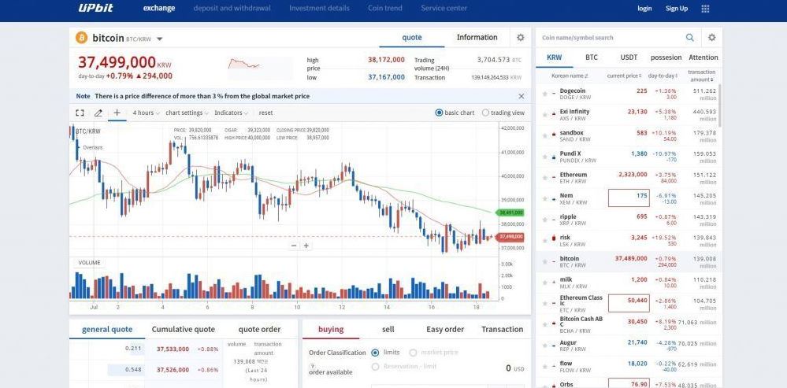Star flow as favorite
This screenshot has width=787, height=388.
[x=544, y=367]
